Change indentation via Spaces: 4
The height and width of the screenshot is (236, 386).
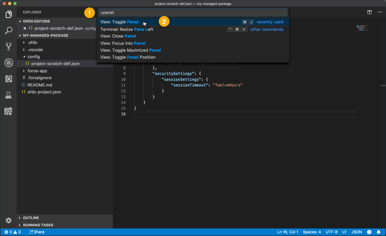point(312,232)
